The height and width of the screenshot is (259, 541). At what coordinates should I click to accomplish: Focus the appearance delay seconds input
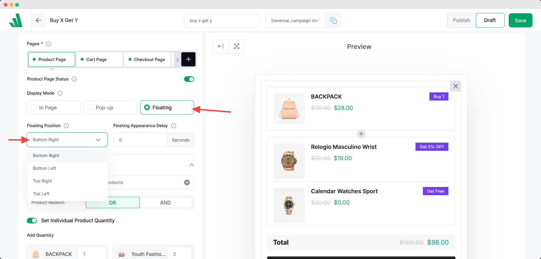coord(140,140)
